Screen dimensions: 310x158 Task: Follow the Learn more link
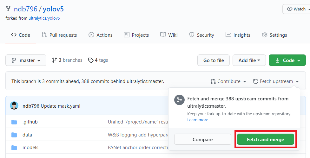(x=198, y=120)
